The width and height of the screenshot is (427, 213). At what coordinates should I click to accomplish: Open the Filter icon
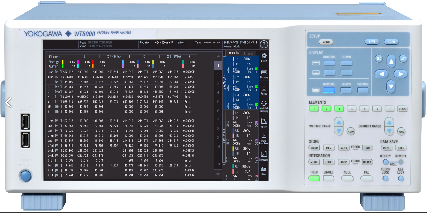[264, 123]
